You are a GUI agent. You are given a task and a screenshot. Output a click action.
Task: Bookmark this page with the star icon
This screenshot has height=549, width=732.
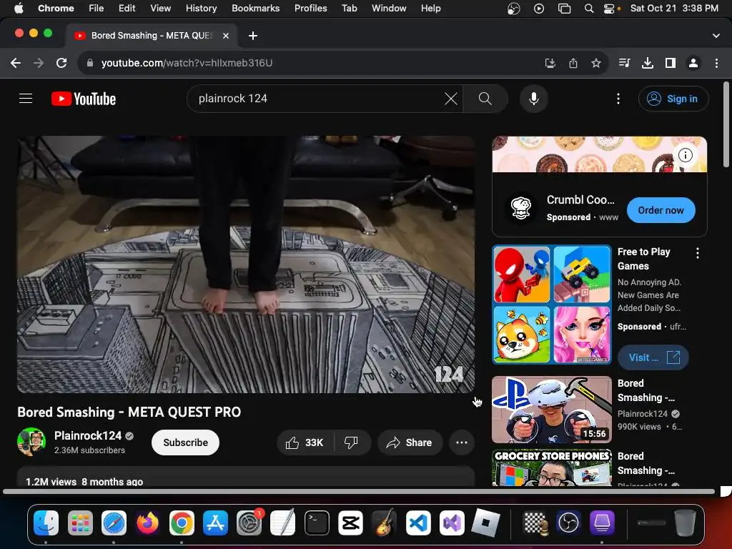595,63
